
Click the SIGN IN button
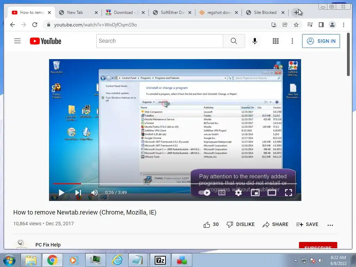pos(321,41)
